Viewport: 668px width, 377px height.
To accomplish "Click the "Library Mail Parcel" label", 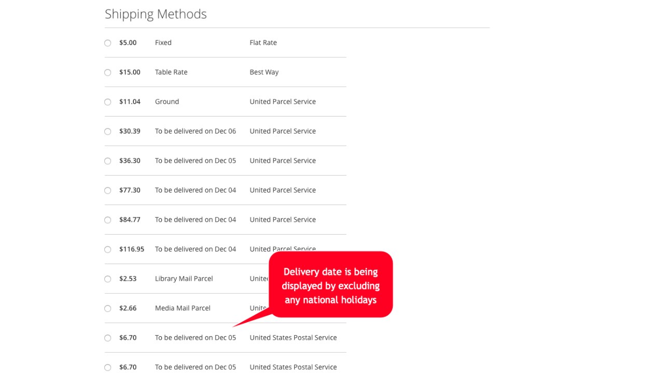I will 184,279.
